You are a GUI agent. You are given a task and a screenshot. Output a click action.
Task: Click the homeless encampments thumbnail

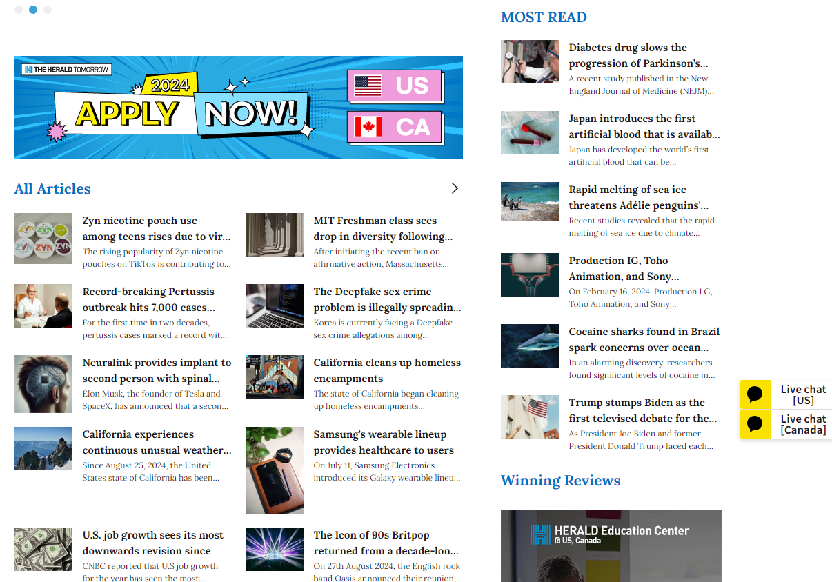click(x=275, y=377)
